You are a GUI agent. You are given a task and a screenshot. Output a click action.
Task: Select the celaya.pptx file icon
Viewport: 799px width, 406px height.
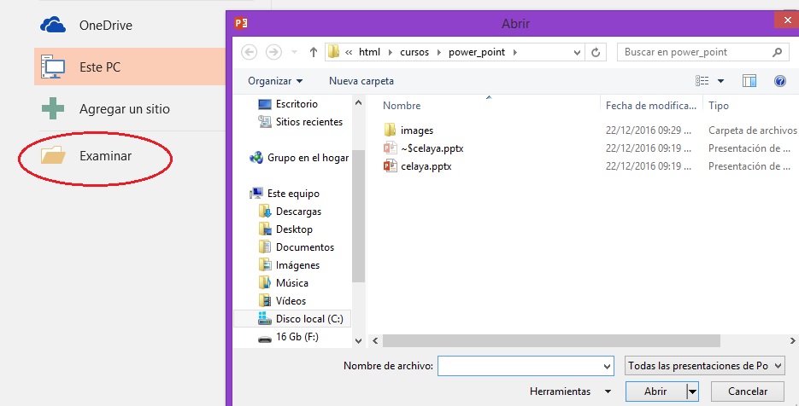coord(391,166)
